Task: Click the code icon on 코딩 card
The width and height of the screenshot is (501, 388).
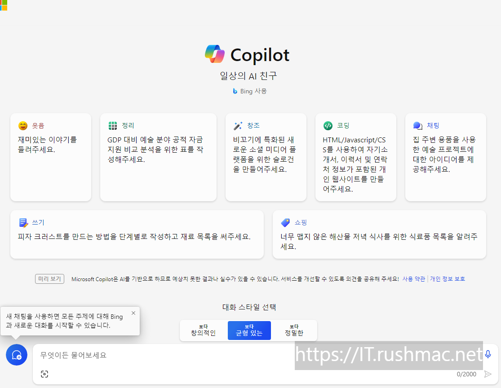Action: point(328,125)
